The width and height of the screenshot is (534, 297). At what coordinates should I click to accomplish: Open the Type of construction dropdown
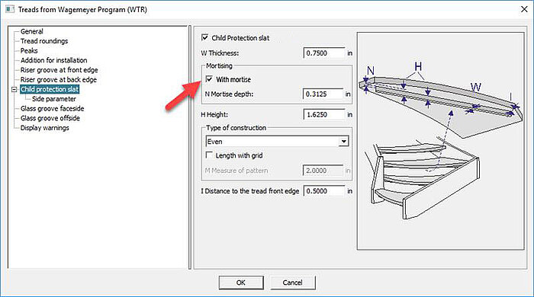(x=277, y=142)
